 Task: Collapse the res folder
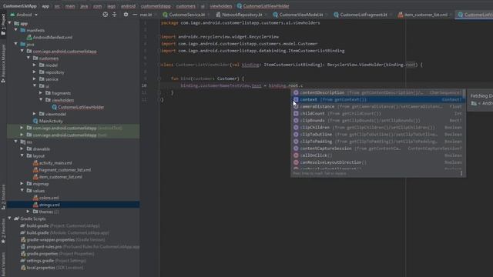(x=16, y=142)
